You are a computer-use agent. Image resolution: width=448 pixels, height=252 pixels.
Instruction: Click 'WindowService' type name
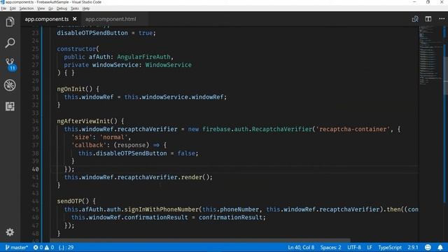point(169,65)
